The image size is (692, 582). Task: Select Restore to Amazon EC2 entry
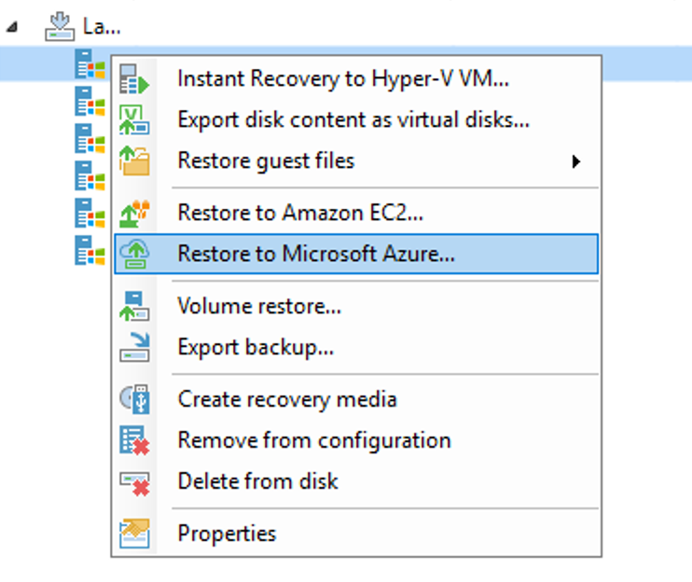click(300, 213)
